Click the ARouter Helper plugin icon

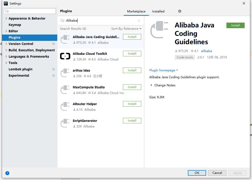pos(65,106)
